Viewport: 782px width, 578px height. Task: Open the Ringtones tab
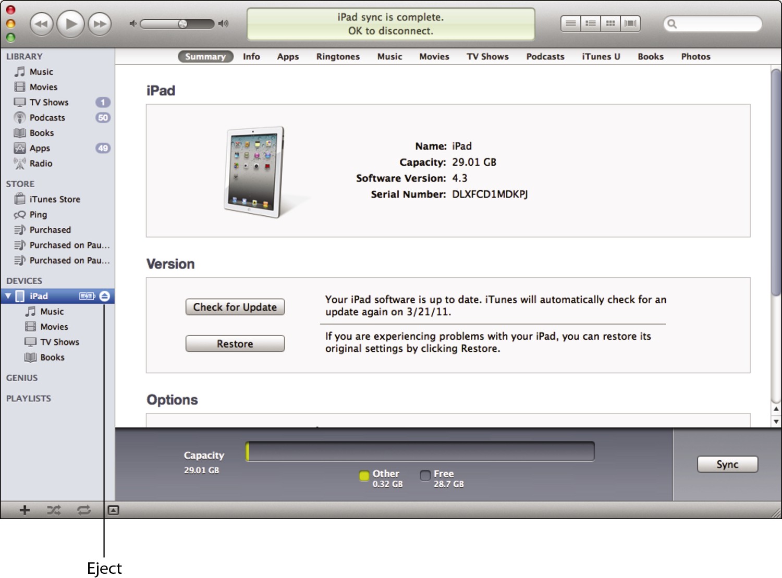point(338,56)
